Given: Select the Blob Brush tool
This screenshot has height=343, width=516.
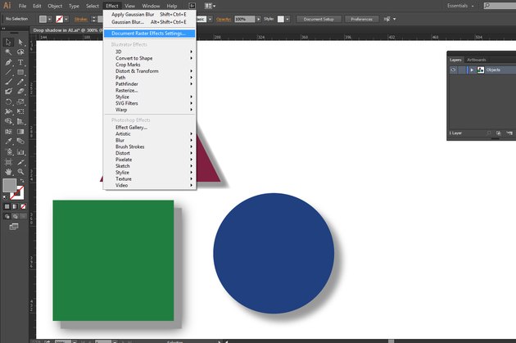Looking at the screenshot, I should point(8,92).
